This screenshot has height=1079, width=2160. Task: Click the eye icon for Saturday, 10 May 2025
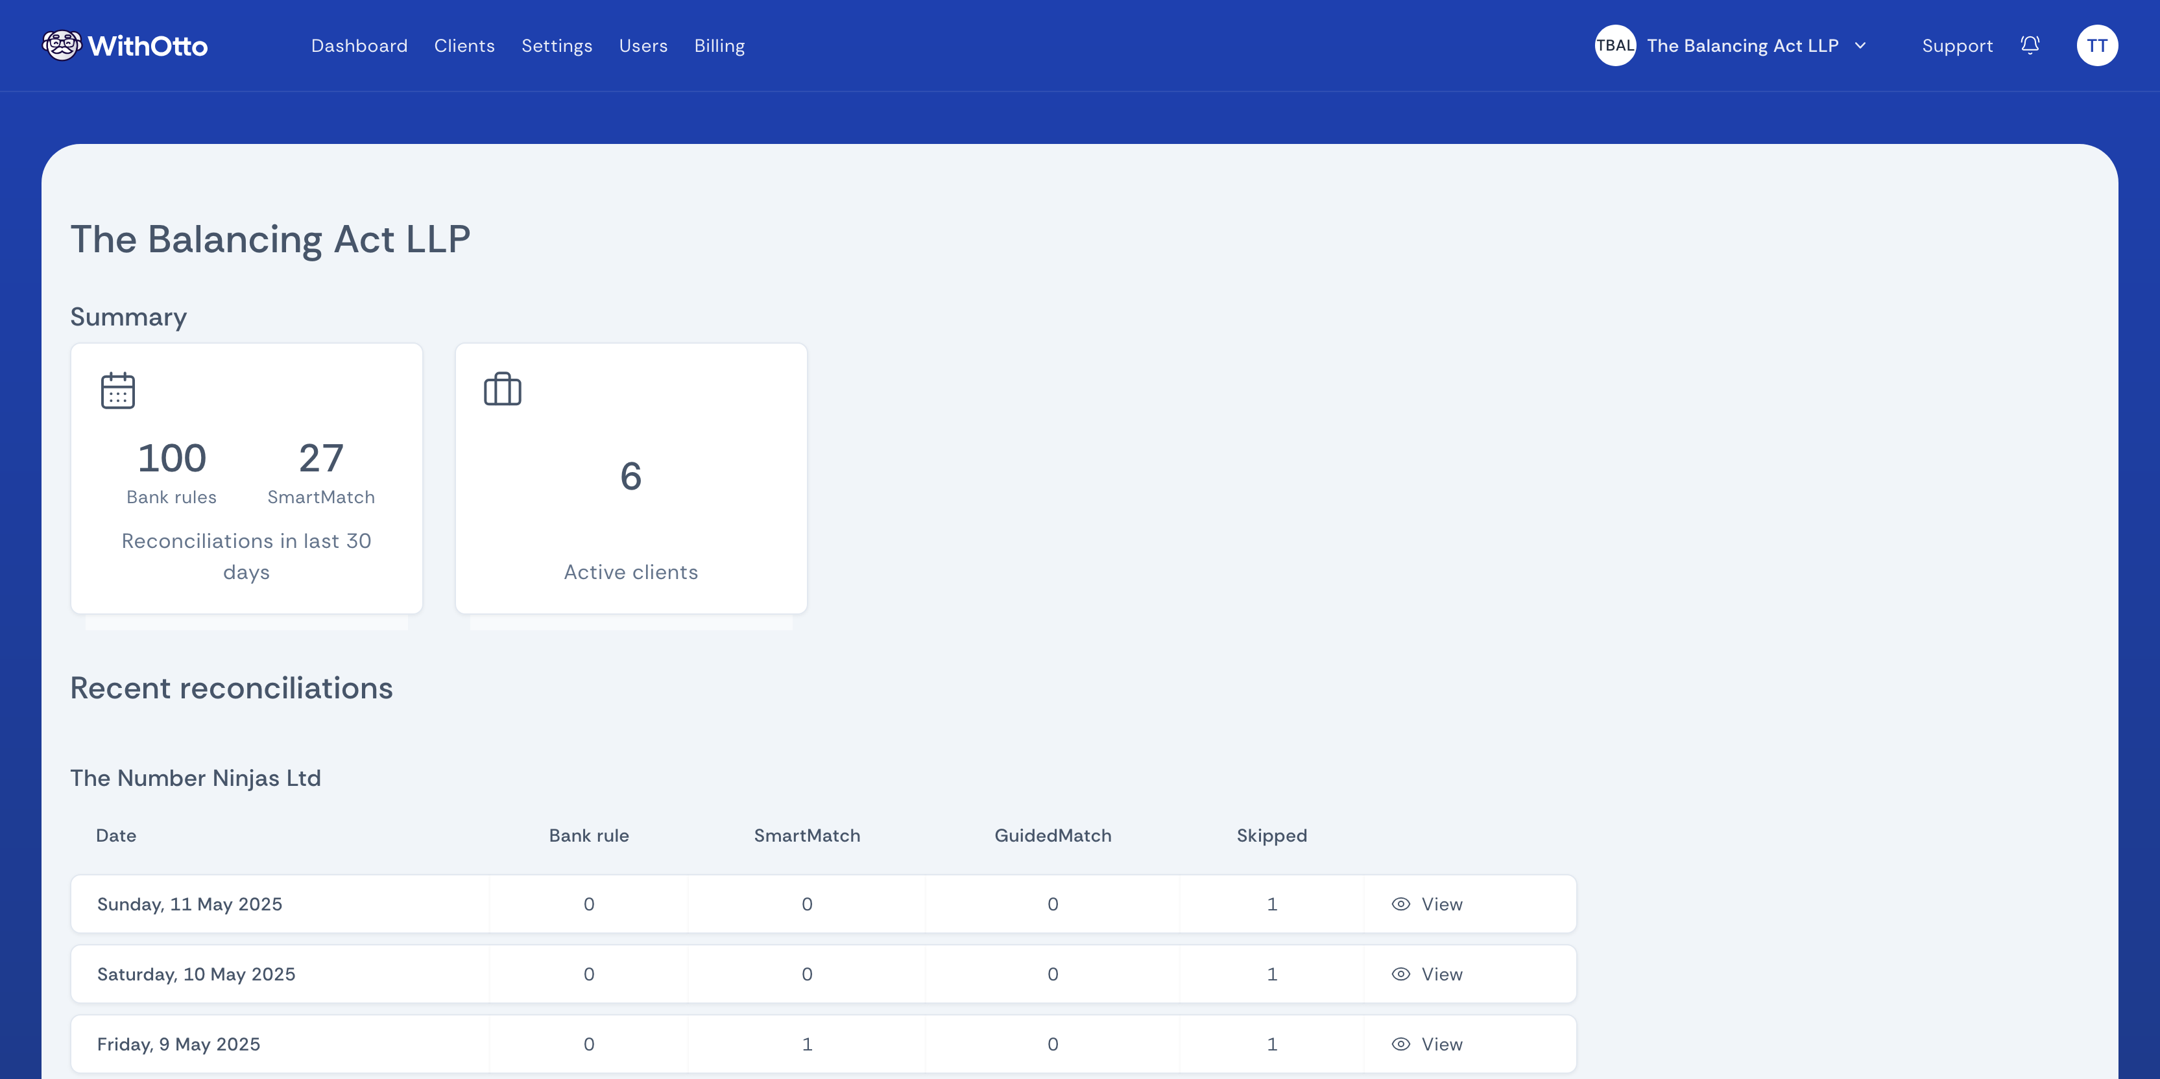pos(1400,974)
